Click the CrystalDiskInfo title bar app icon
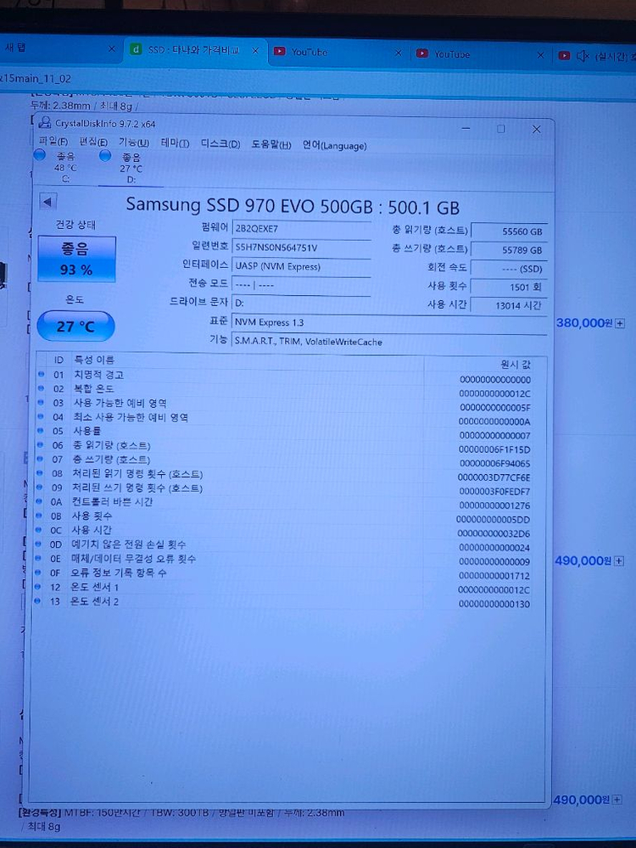Image resolution: width=636 pixels, height=848 pixels. pos(46,123)
